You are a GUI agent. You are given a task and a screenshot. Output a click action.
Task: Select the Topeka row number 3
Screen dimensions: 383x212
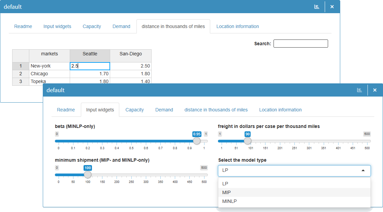(x=21, y=81)
